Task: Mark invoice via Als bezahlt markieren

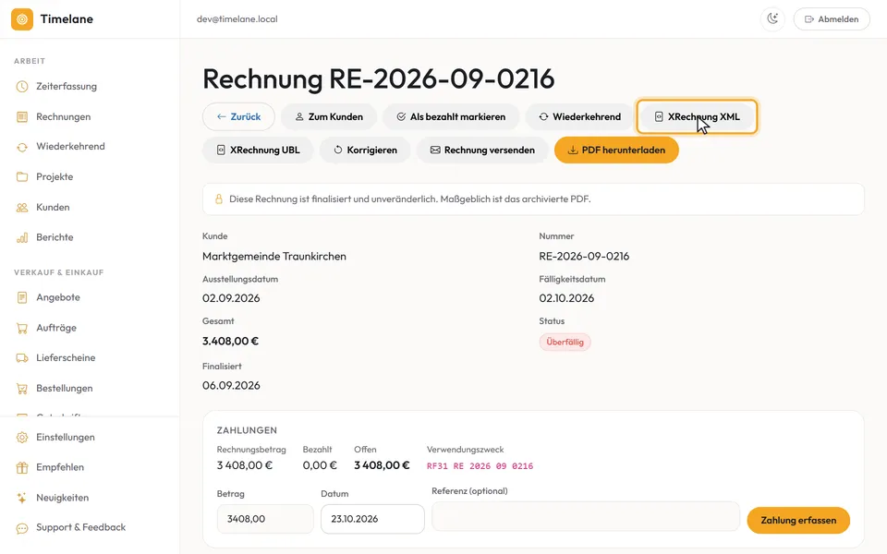Action: click(451, 117)
